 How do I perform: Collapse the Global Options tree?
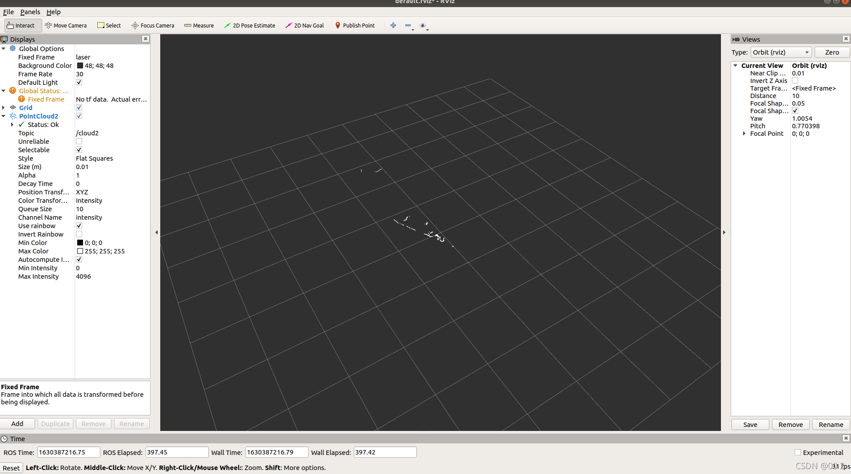4,48
